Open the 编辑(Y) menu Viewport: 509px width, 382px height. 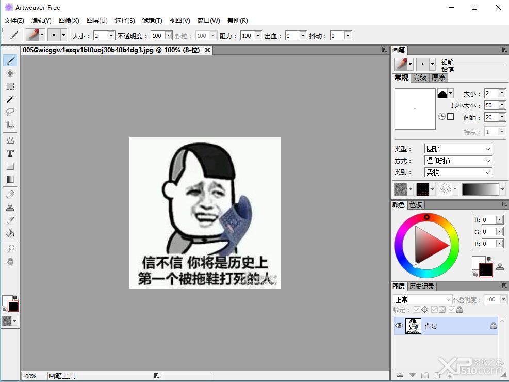tap(41, 21)
